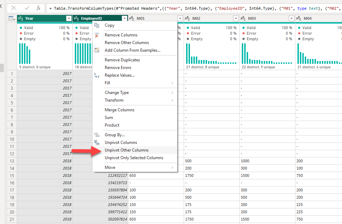Select row number 15 header
Screen dimensions: 342x224
12,175
